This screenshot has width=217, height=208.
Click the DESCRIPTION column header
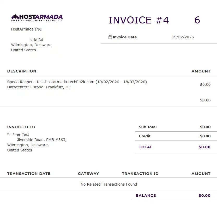point(22,71)
